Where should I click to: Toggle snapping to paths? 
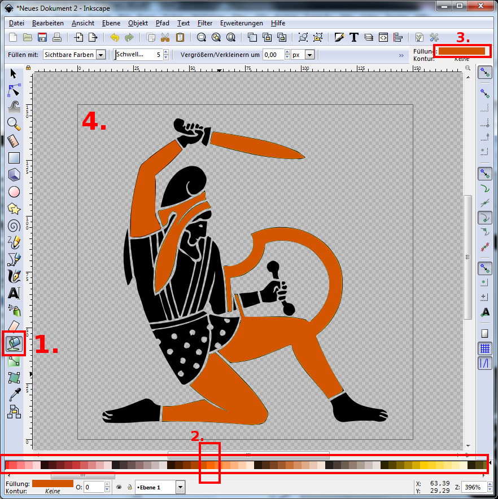point(484,189)
